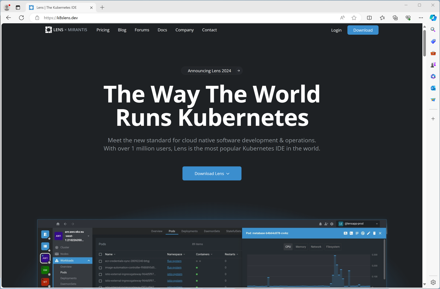Open the Favorites list toolbar icon

[382, 18]
